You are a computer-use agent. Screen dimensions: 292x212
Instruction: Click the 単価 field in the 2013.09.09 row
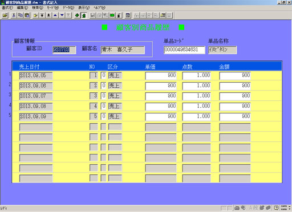161,116
